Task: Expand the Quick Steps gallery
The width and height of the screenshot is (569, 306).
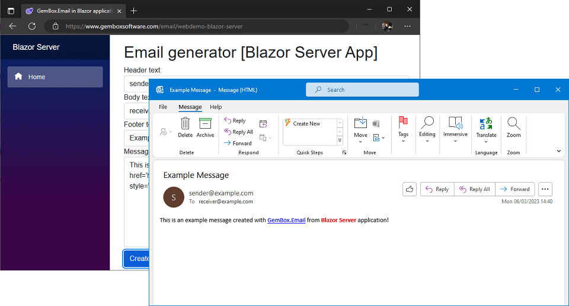Action: tap(340, 141)
